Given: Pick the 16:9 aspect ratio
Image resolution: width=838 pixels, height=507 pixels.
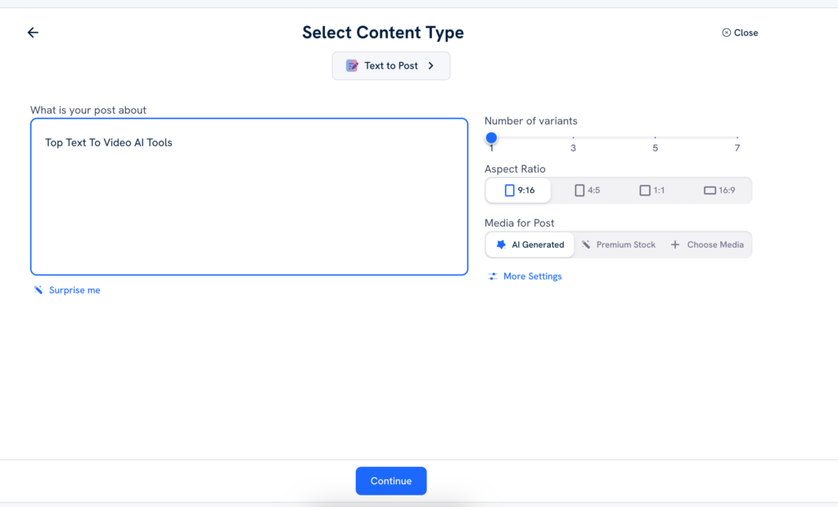Looking at the screenshot, I should 719,191.
